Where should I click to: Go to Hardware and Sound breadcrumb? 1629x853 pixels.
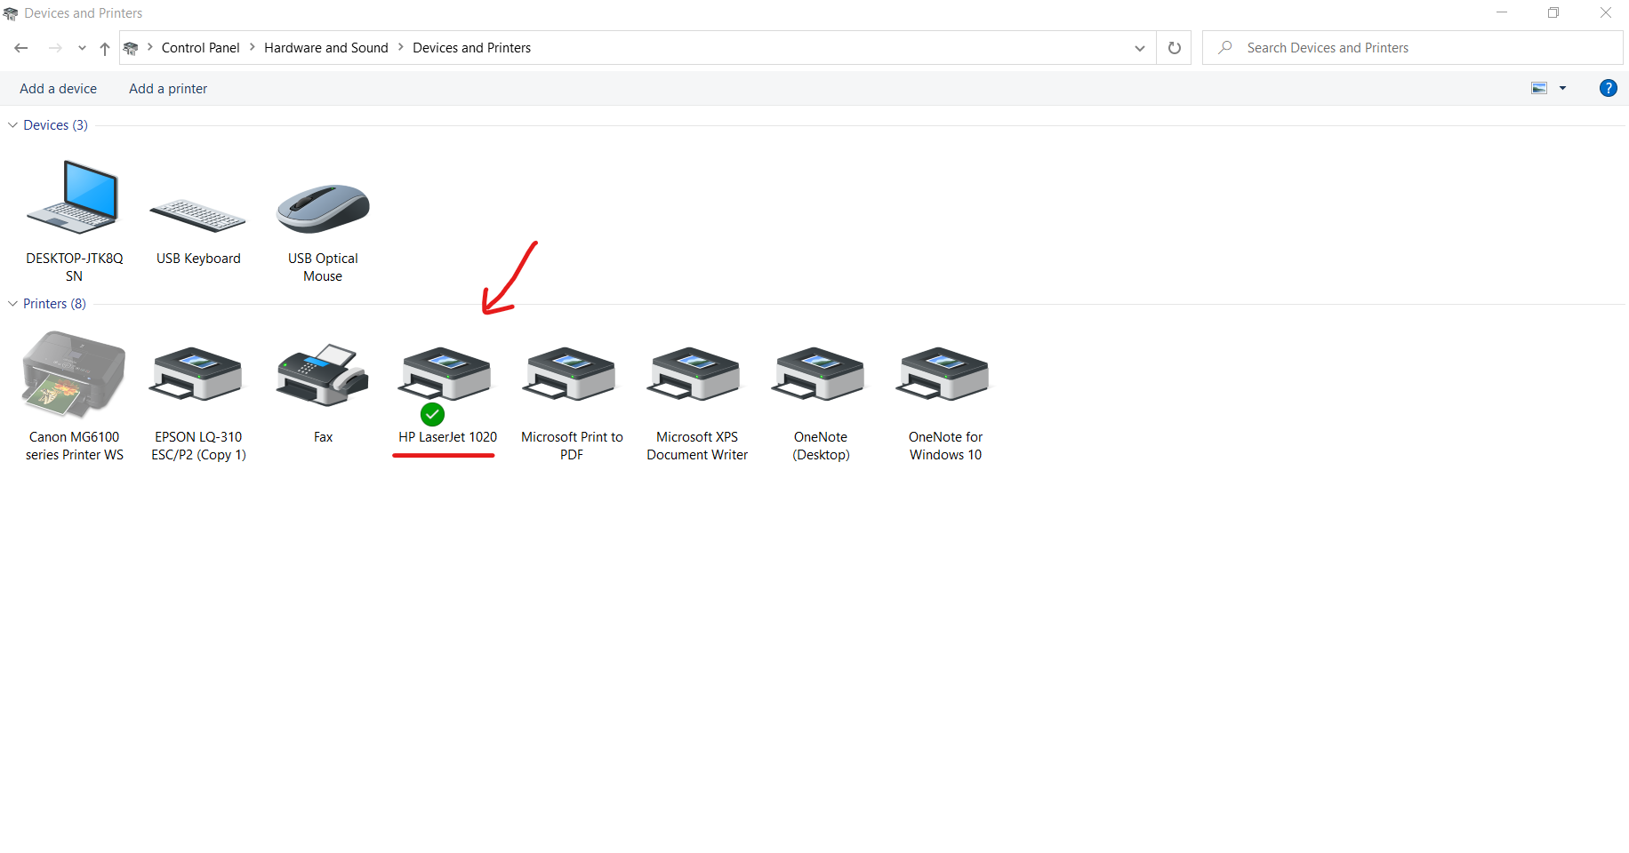(x=325, y=48)
